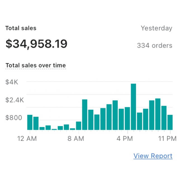Click the tallest bar after 4 PM
The image size is (179, 179).
click(133, 107)
